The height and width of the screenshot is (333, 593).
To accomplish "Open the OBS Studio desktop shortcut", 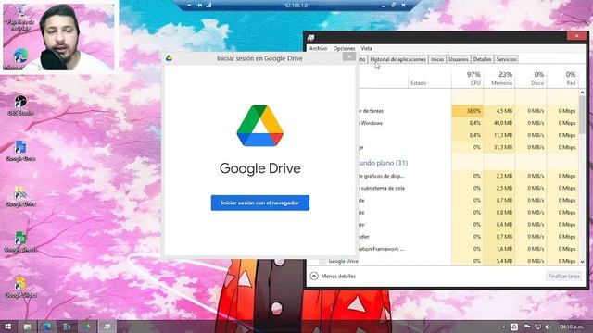I will [x=20, y=105].
